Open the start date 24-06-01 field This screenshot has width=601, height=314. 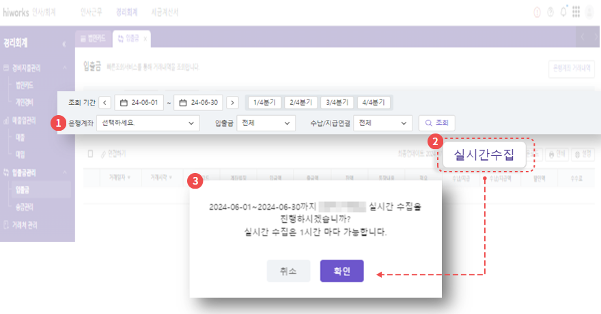pos(139,102)
